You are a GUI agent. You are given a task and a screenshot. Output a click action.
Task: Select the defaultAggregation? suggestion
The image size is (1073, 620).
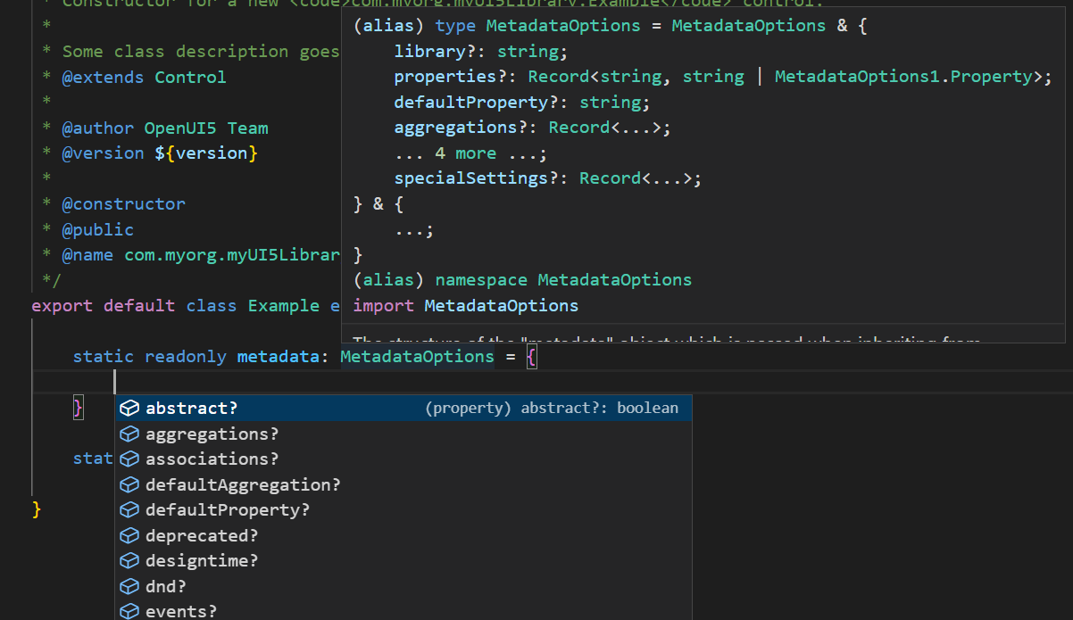point(403,485)
